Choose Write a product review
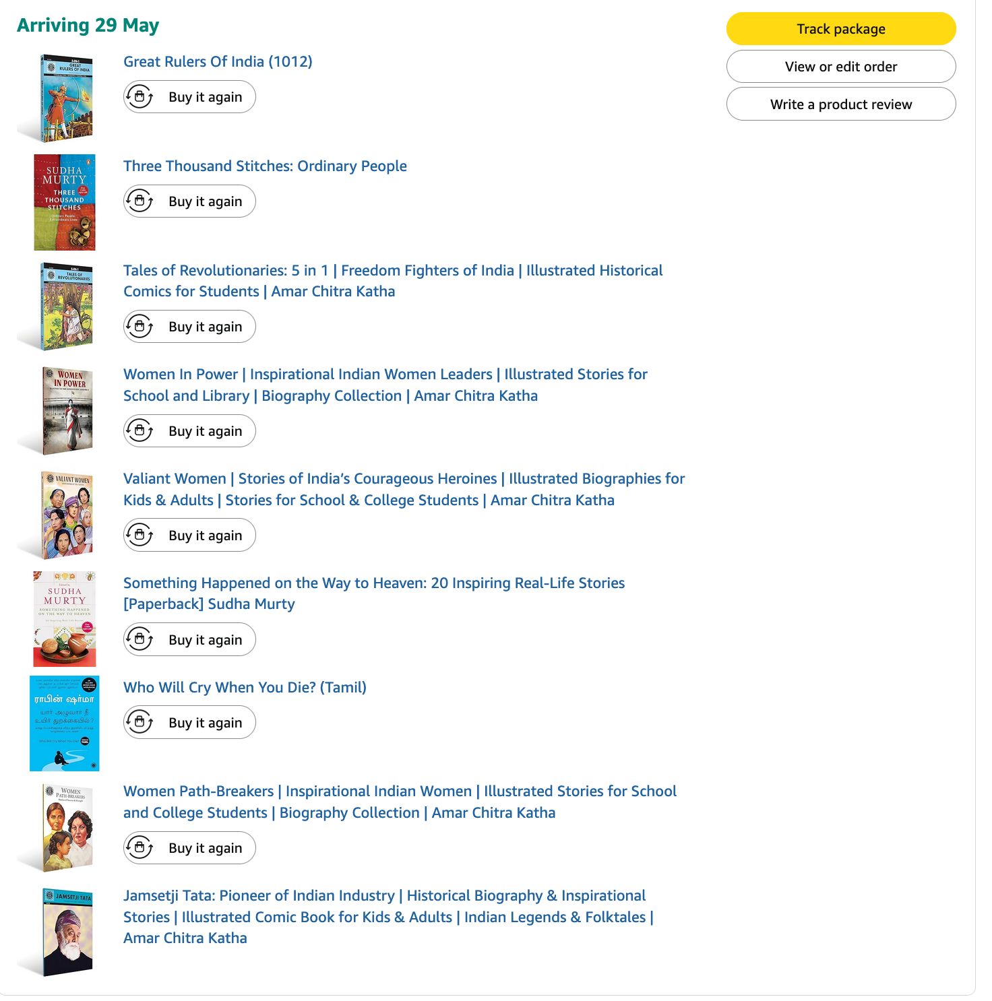This screenshot has width=992, height=1001. [x=840, y=104]
